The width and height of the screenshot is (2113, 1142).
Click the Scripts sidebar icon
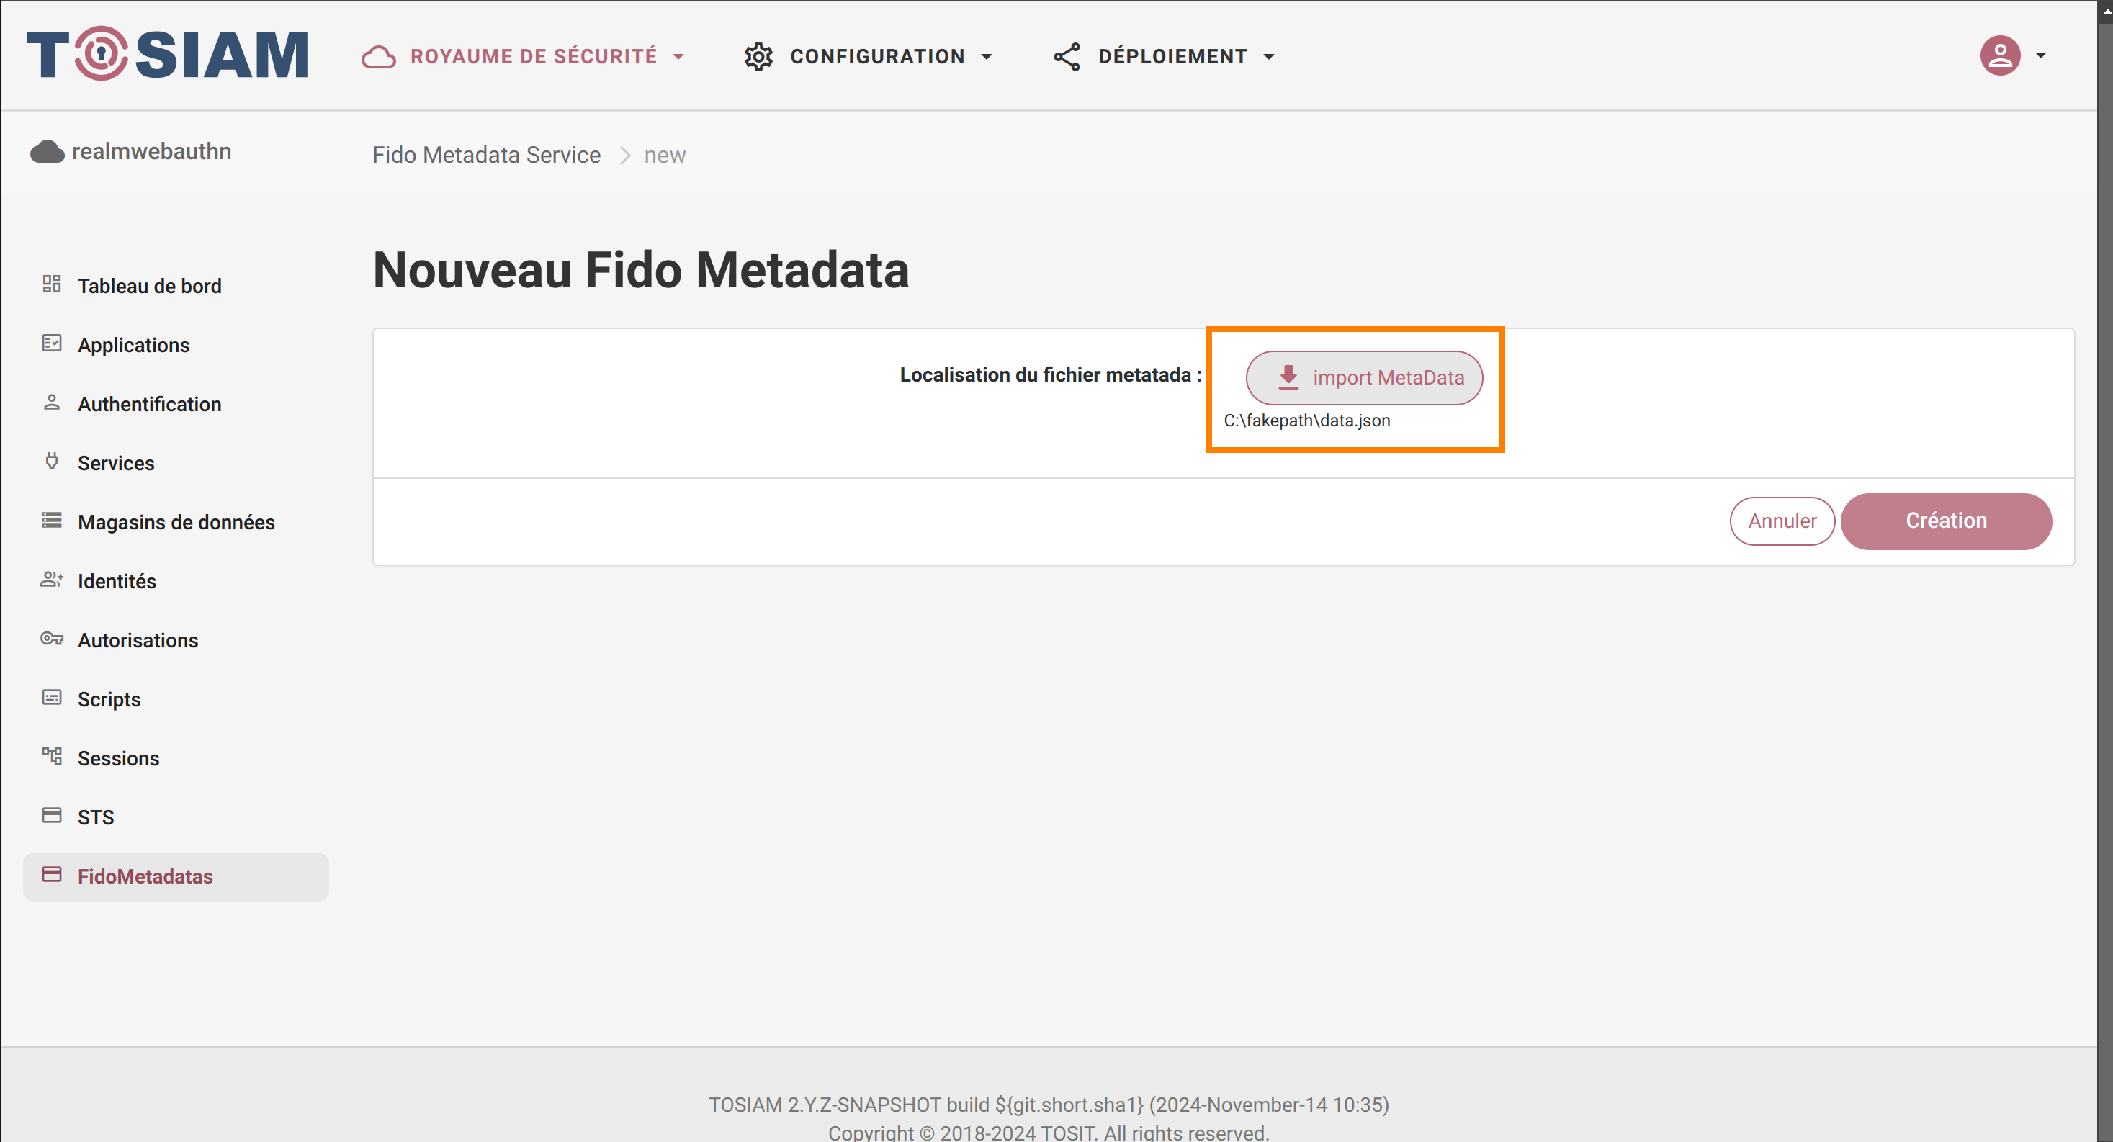tap(52, 697)
